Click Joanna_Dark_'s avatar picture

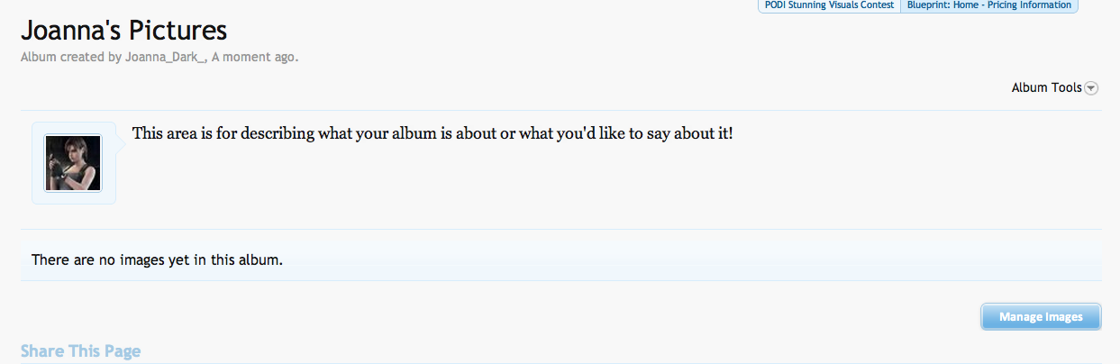[73, 163]
